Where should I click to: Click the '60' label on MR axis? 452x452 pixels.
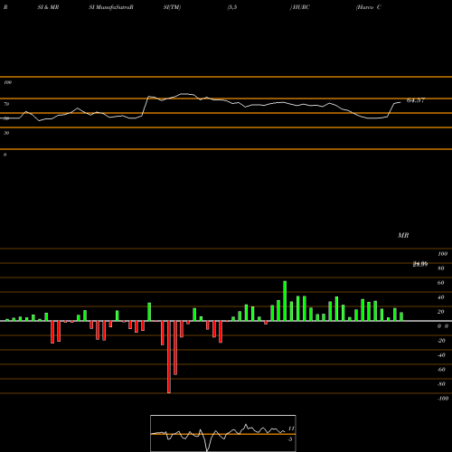tap(441, 283)
